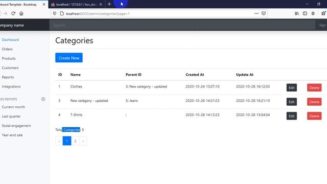Show site information page icon
The image size is (327, 184).
point(62,14)
